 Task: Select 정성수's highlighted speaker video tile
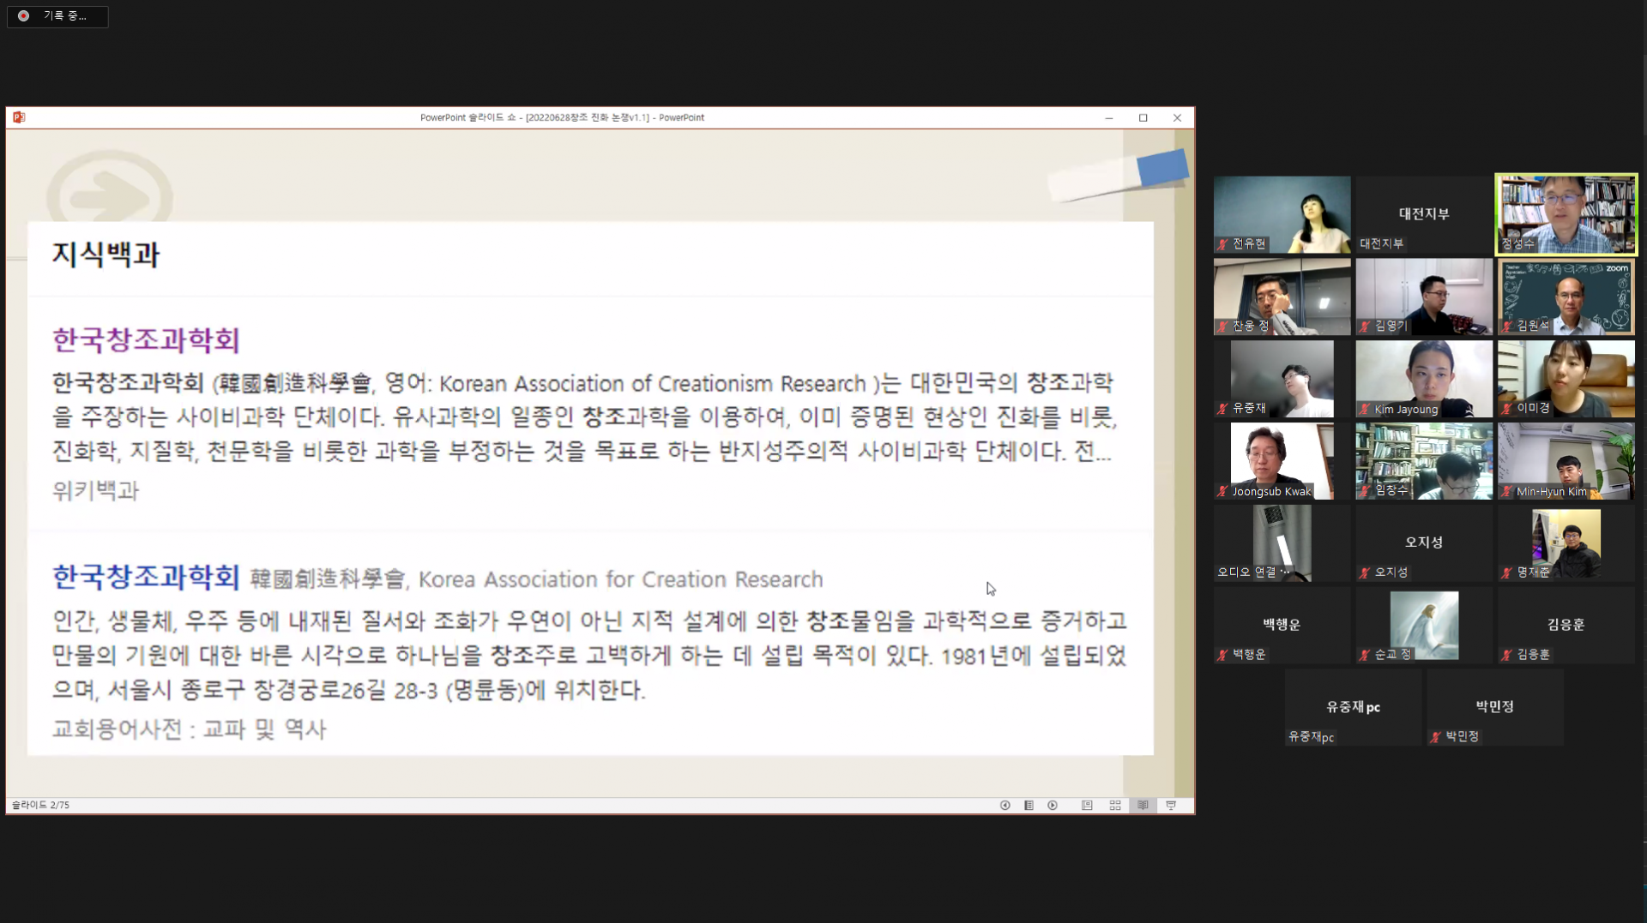coord(1566,214)
